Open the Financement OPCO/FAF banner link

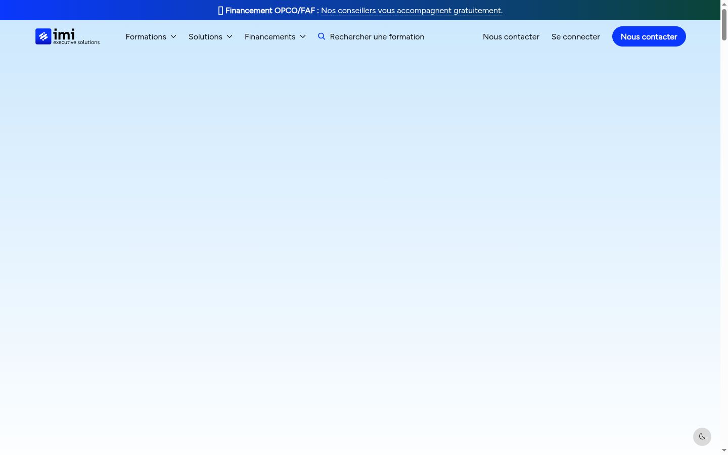pyautogui.click(x=412, y=11)
